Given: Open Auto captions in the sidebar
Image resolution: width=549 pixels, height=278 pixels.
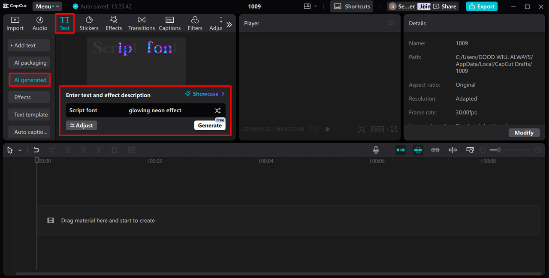Looking at the screenshot, I should pos(29,132).
